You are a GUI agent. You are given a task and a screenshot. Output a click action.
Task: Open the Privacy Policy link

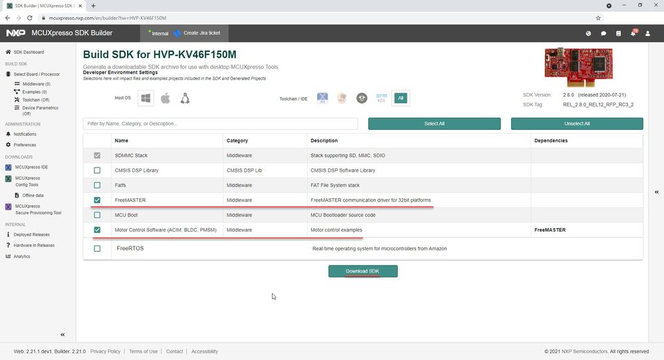click(105, 351)
